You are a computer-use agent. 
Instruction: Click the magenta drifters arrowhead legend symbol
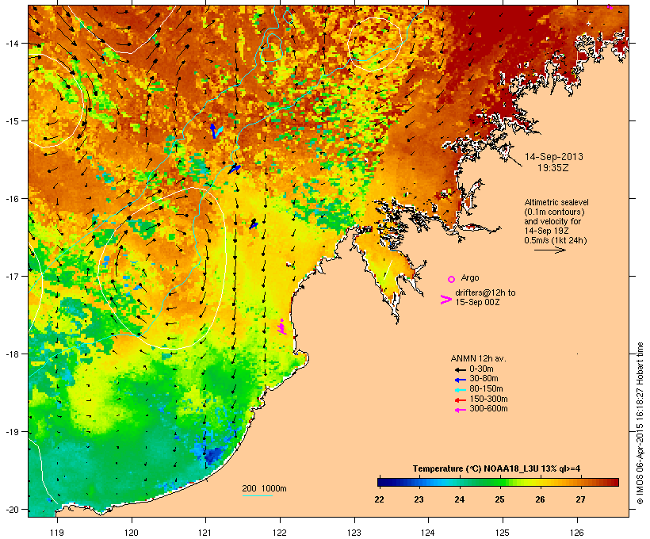click(445, 300)
